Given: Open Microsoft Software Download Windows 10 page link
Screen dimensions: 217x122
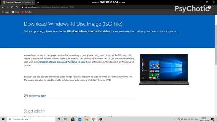Looking at the screenshot, I should click(x=61, y=62).
